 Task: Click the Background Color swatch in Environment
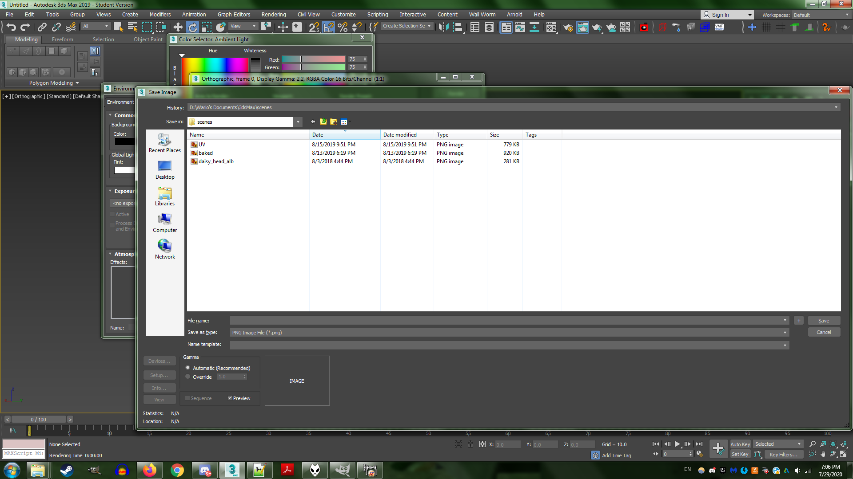(124, 141)
